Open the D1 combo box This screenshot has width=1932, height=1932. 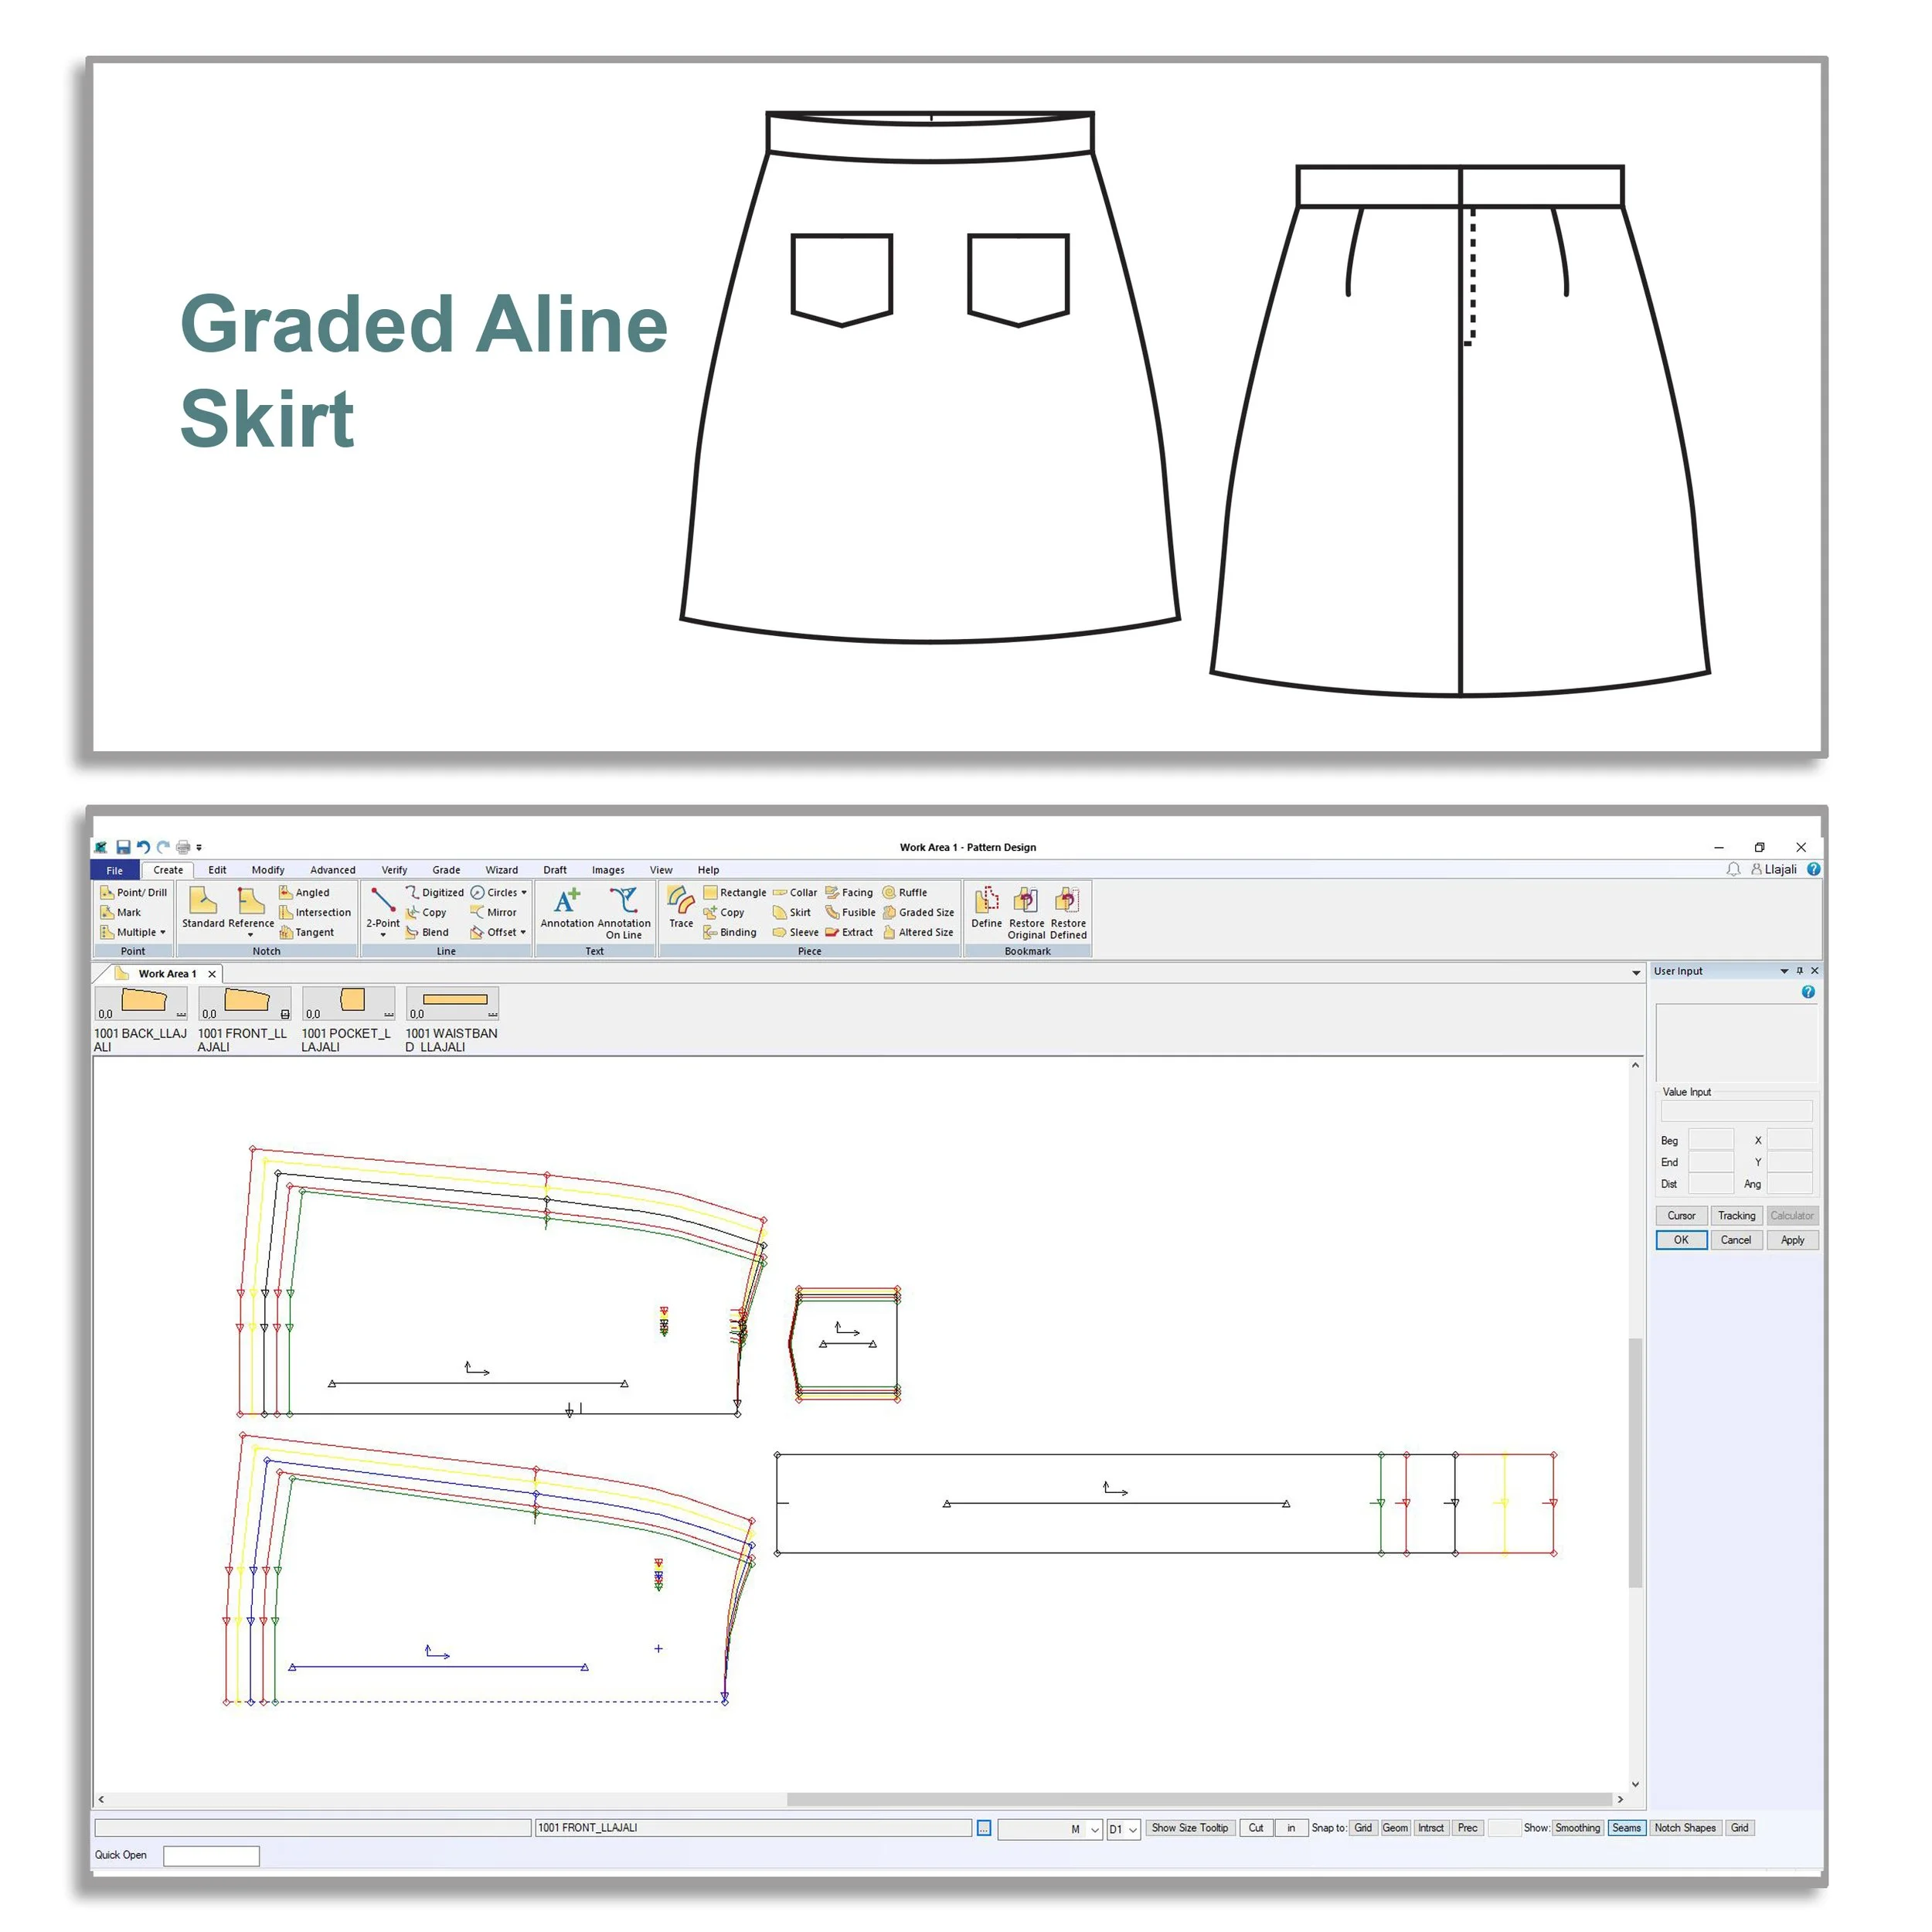[x=1123, y=1829]
